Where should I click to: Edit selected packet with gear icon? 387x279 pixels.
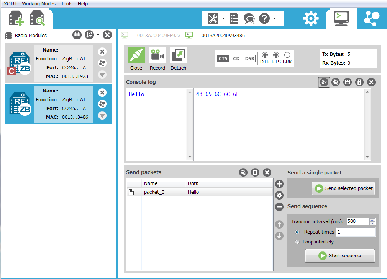[x=279, y=195]
